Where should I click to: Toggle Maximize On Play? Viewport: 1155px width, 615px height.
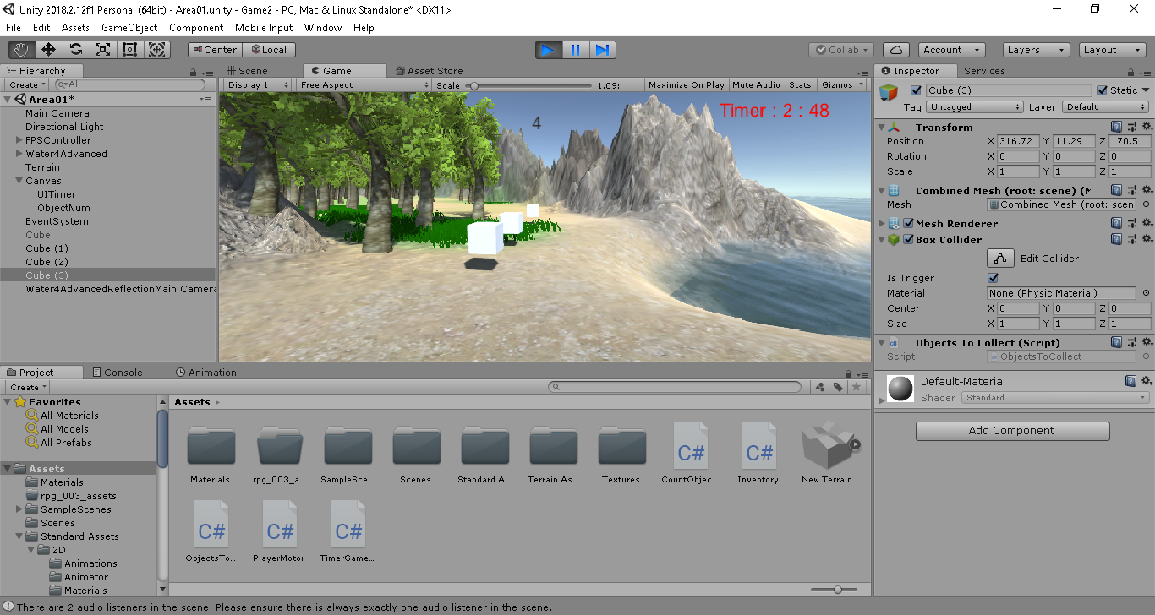point(687,84)
